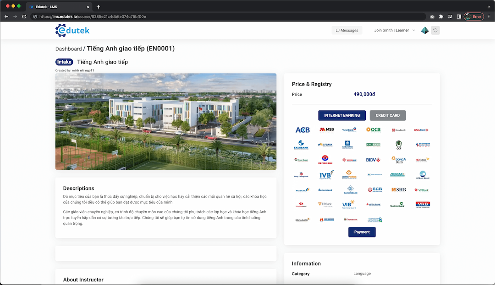The height and width of the screenshot is (285, 495).
Task: Click the reset icon next to the prism
Action: pos(435,30)
